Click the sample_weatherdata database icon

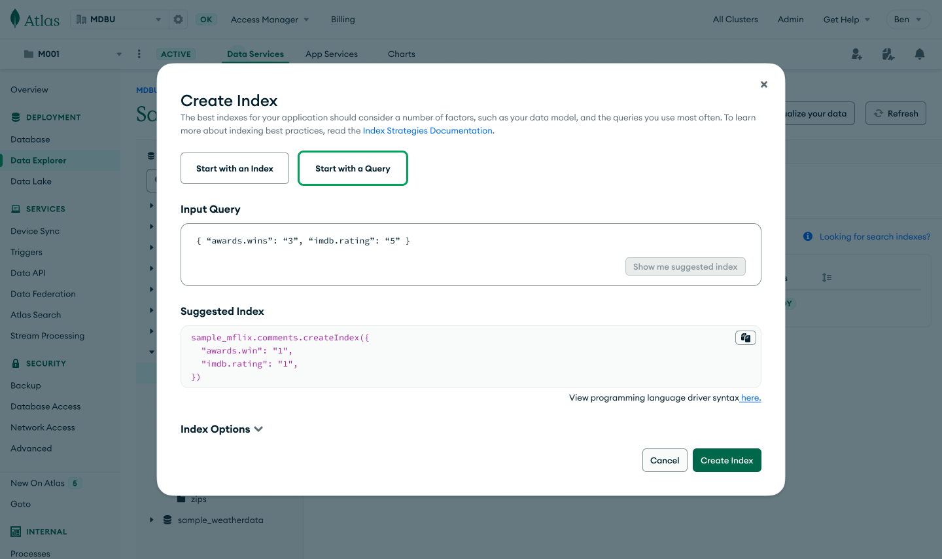tap(167, 520)
